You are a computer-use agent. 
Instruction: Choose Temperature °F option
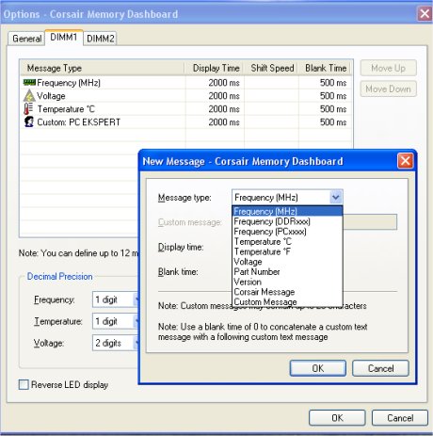(x=287, y=251)
